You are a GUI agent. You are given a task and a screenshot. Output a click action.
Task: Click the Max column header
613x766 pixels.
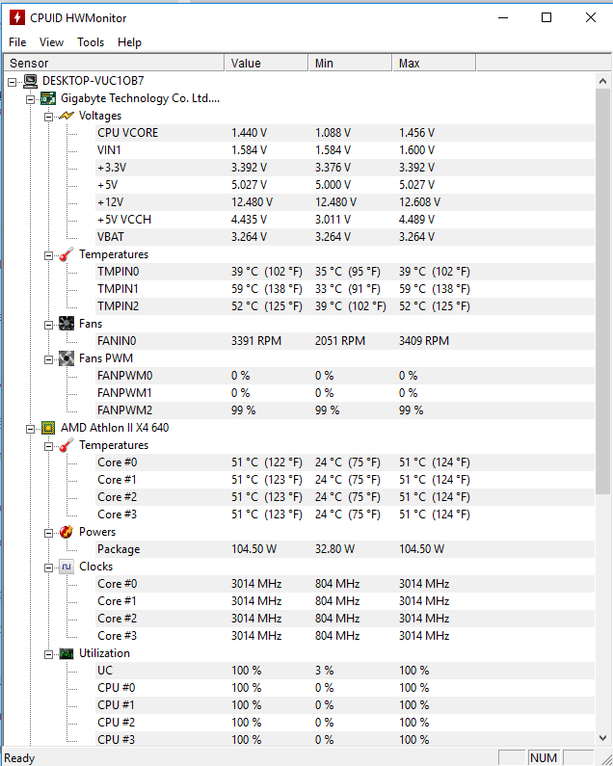point(434,64)
